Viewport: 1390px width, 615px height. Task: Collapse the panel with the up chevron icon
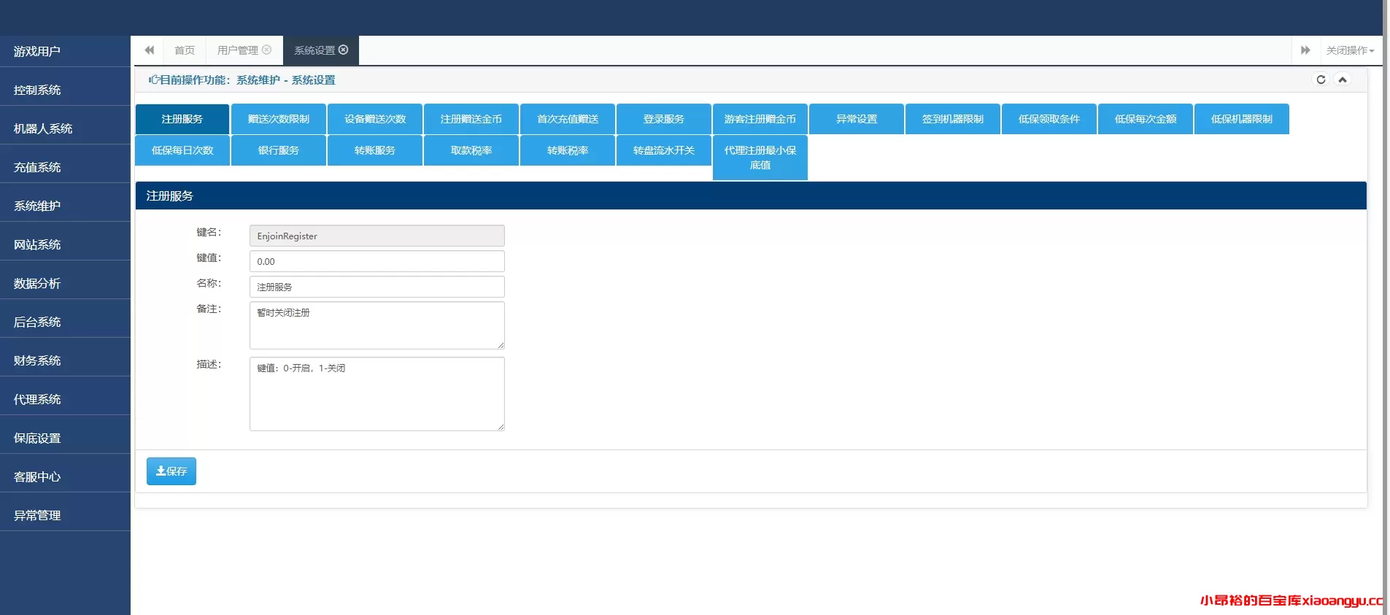[x=1342, y=80]
